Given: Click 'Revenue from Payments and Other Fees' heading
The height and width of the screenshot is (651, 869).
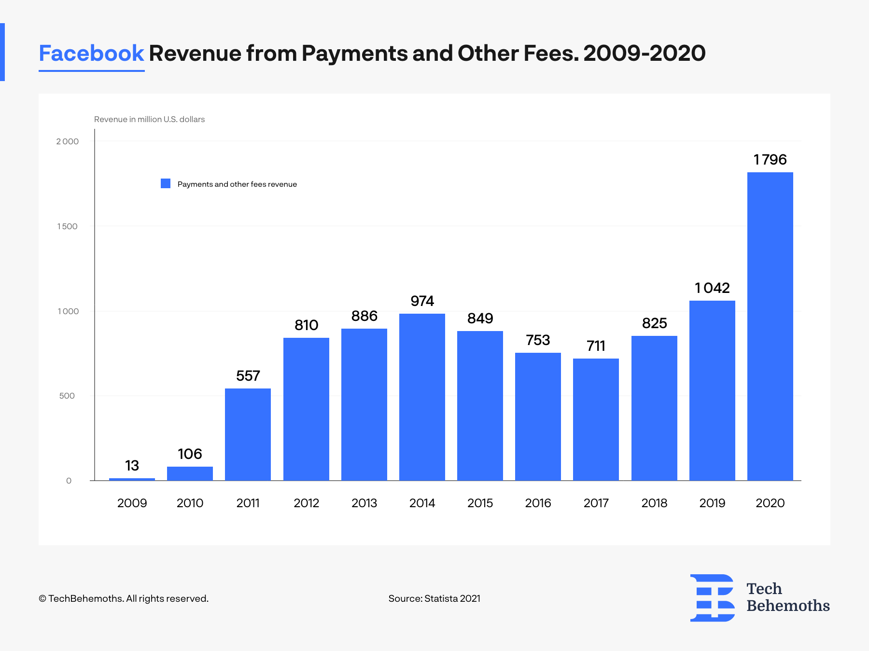Looking at the screenshot, I should pos(364,53).
